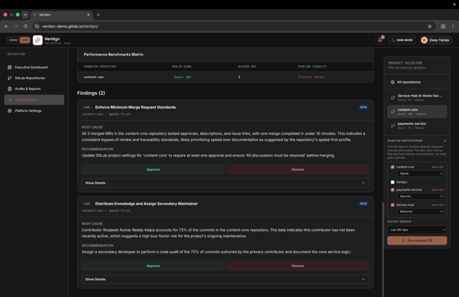Click Audits & Reports document icon
The height and width of the screenshot is (297, 459).
coord(10,89)
